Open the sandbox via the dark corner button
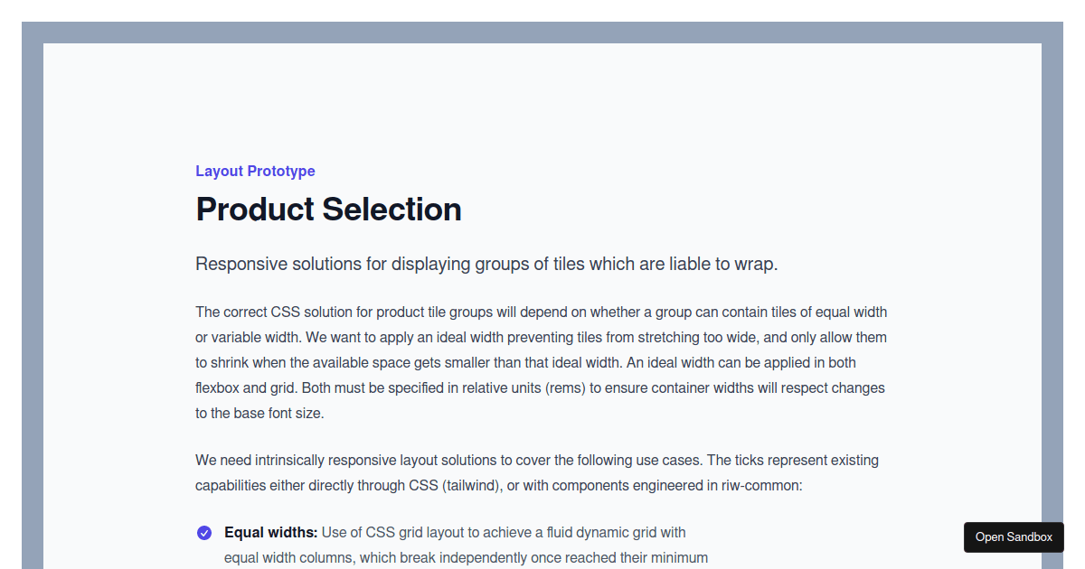 pos(1013,537)
